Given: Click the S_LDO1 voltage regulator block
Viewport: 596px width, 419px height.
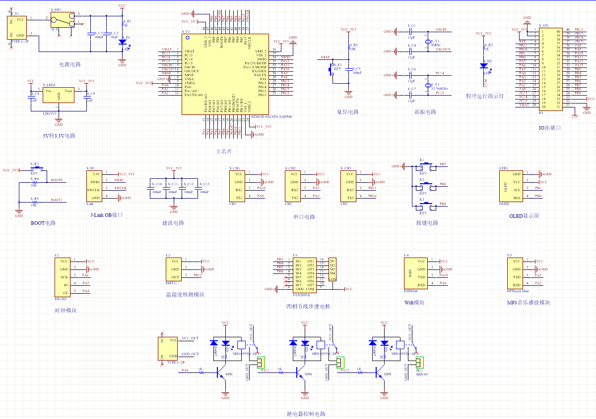Looking at the screenshot, I should click(59, 95).
